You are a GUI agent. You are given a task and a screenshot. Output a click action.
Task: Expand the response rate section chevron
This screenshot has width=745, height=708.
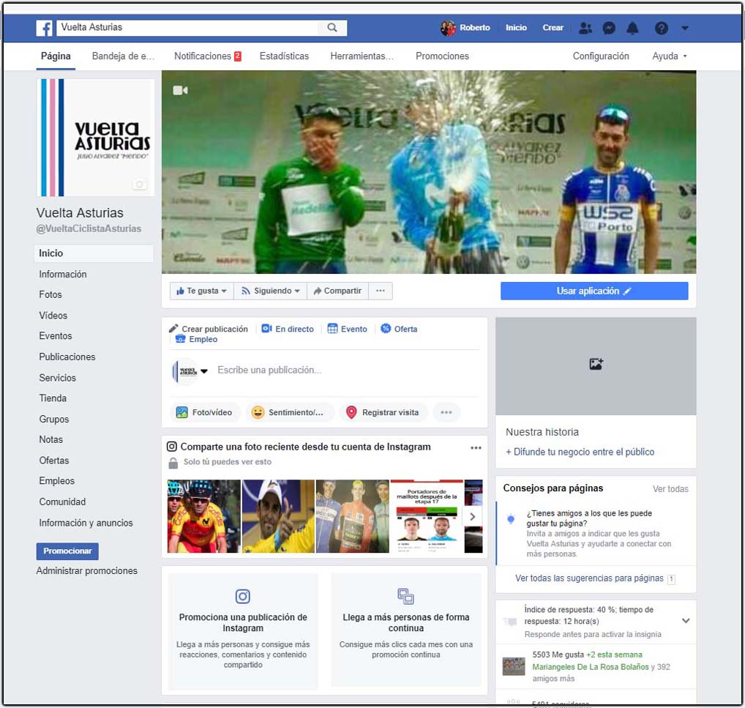(686, 621)
